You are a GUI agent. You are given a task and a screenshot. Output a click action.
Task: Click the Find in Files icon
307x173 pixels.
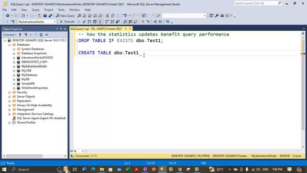point(159,16)
